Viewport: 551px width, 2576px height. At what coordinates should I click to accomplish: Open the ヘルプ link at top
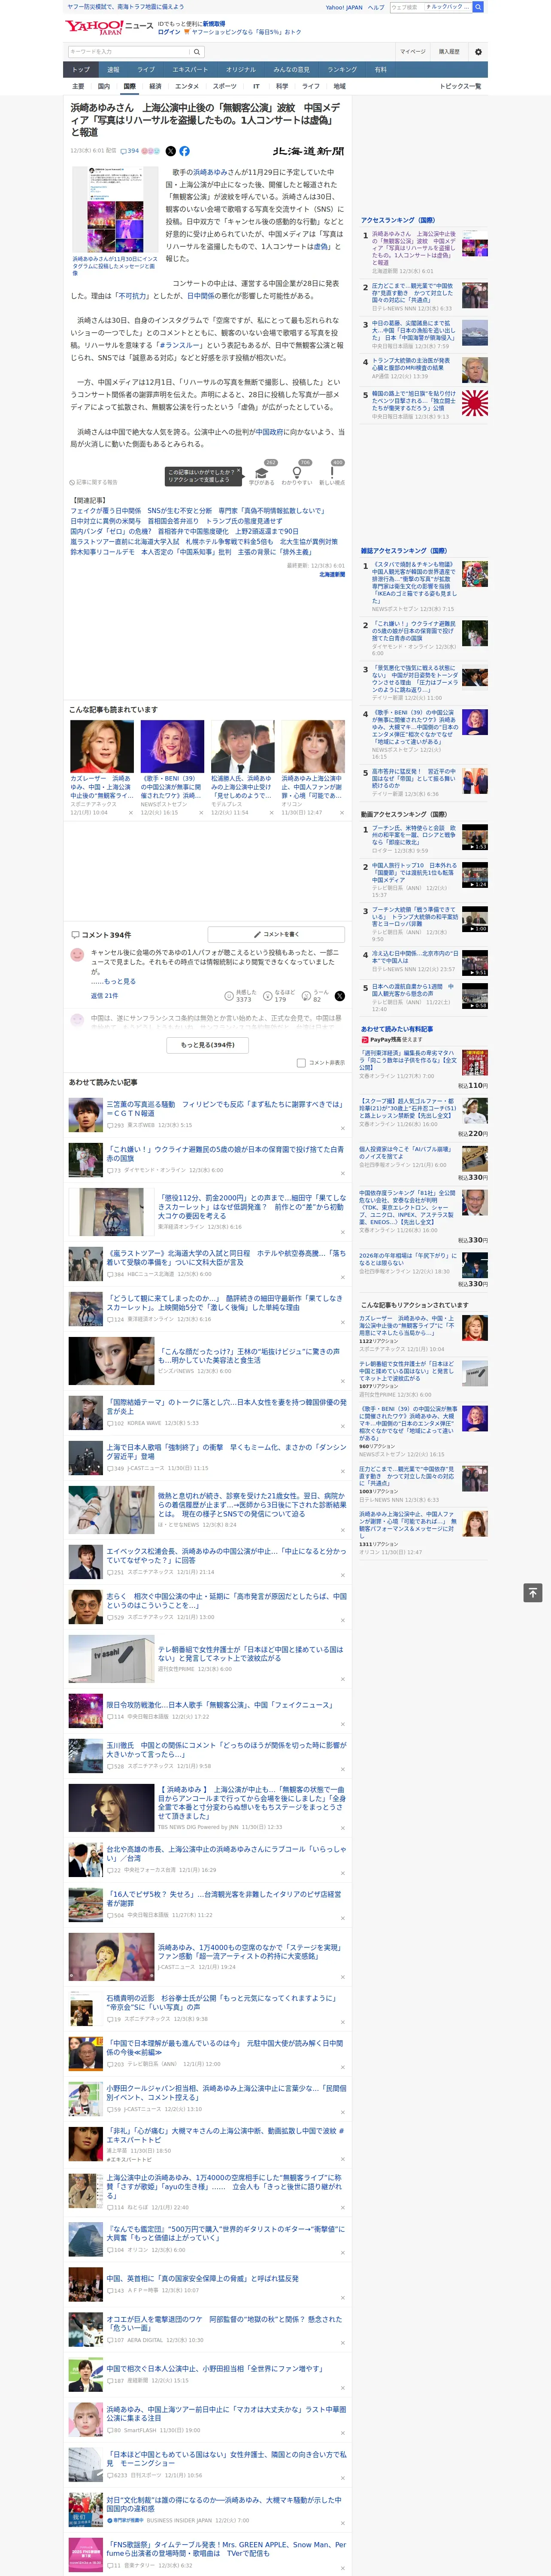[x=376, y=7]
